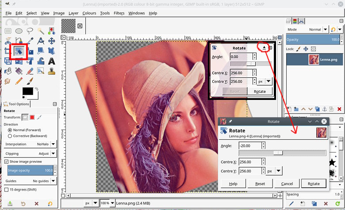345x210 pixels.
Task: Toggle lock alpha channel
Action: coord(313,49)
